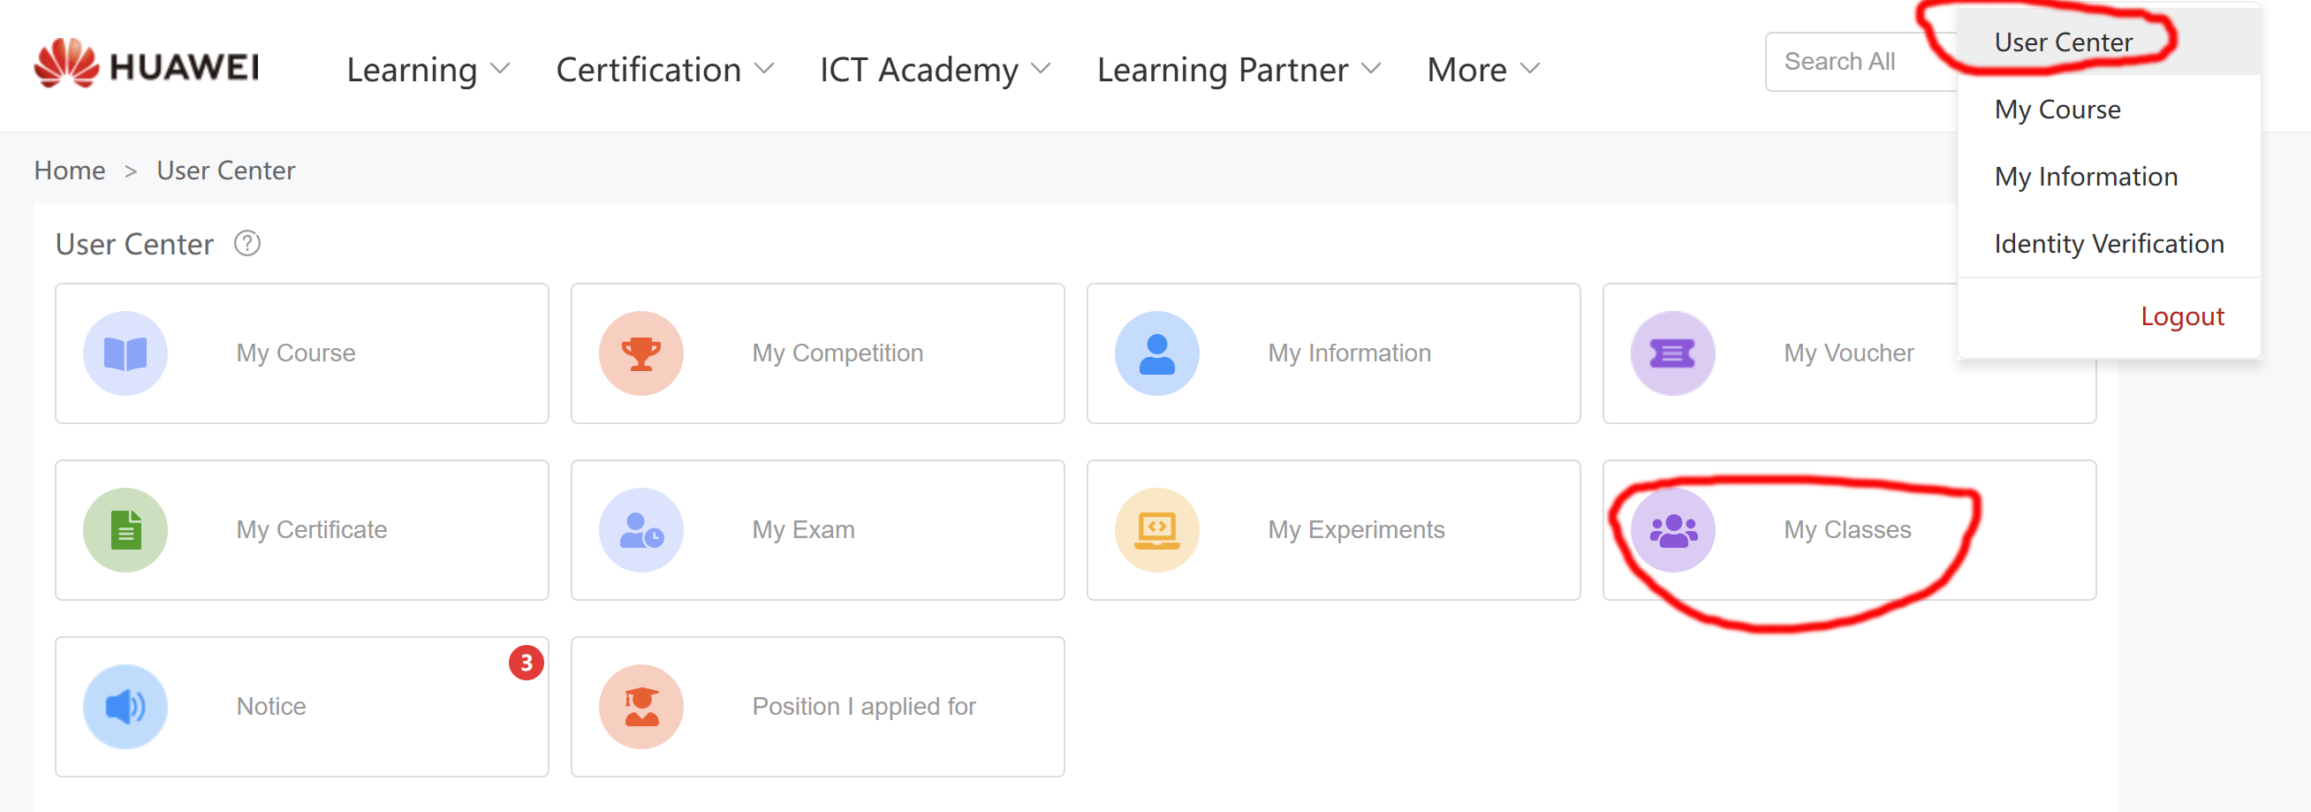This screenshot has width=2311, height=812.
Task: Choose Identity Verification from account menu
Action: 2108,244
